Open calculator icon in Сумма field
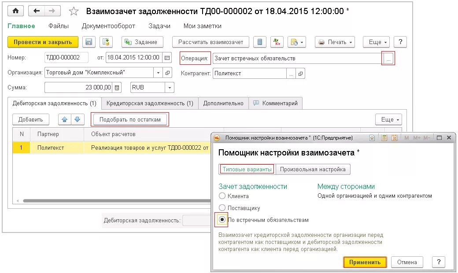Image resolution: width=458 pixels, height=273 pixels. (117, 88)
